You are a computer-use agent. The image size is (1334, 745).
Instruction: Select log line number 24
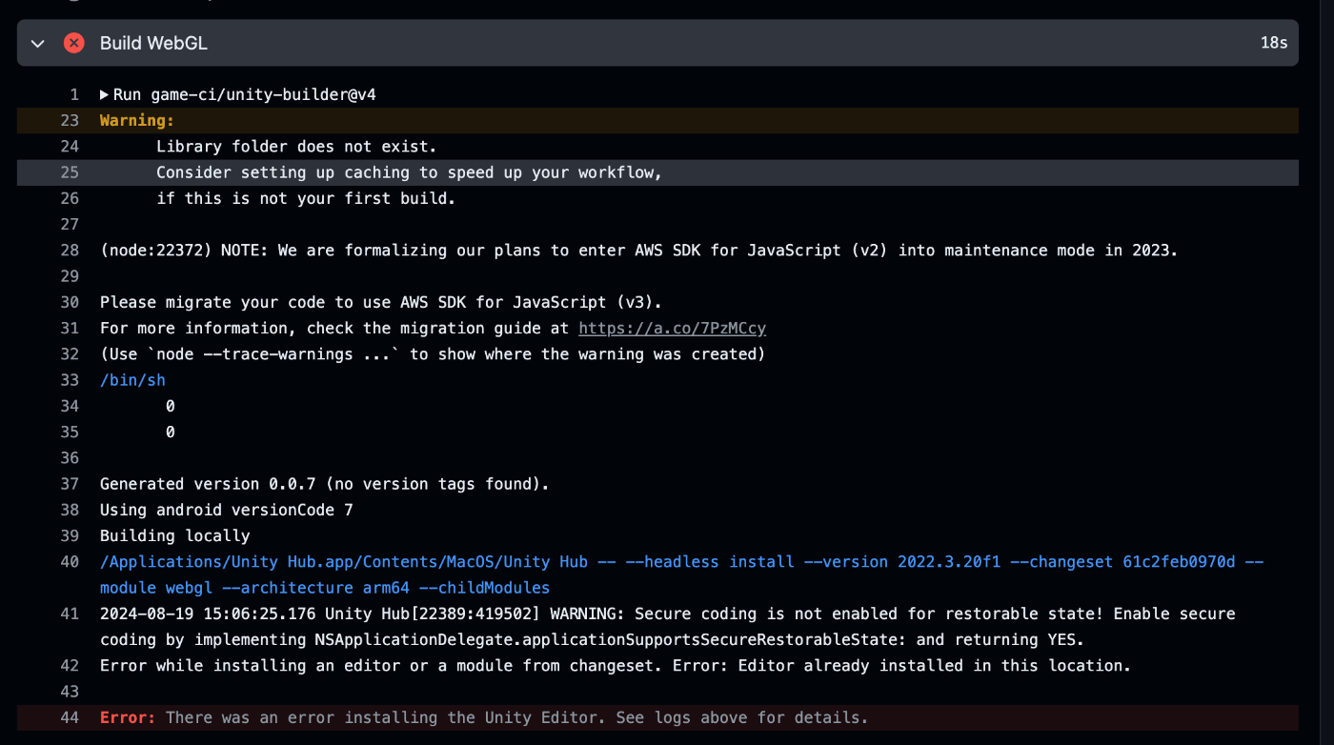pos(69,147)
